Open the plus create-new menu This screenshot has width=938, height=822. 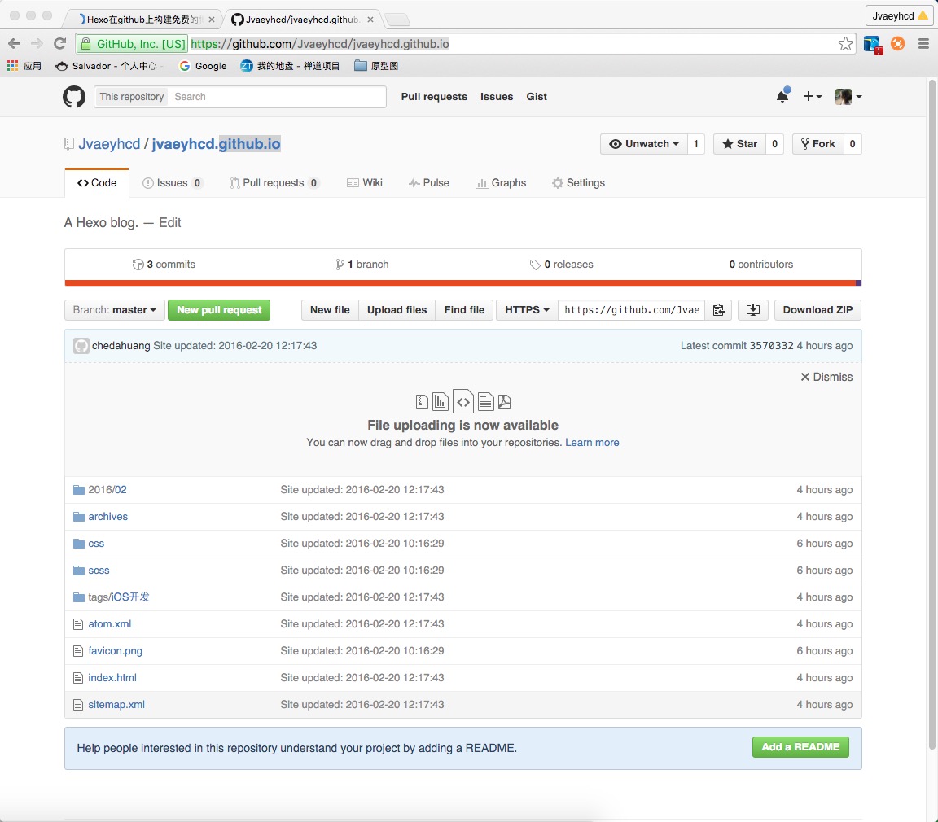(812, 96)
